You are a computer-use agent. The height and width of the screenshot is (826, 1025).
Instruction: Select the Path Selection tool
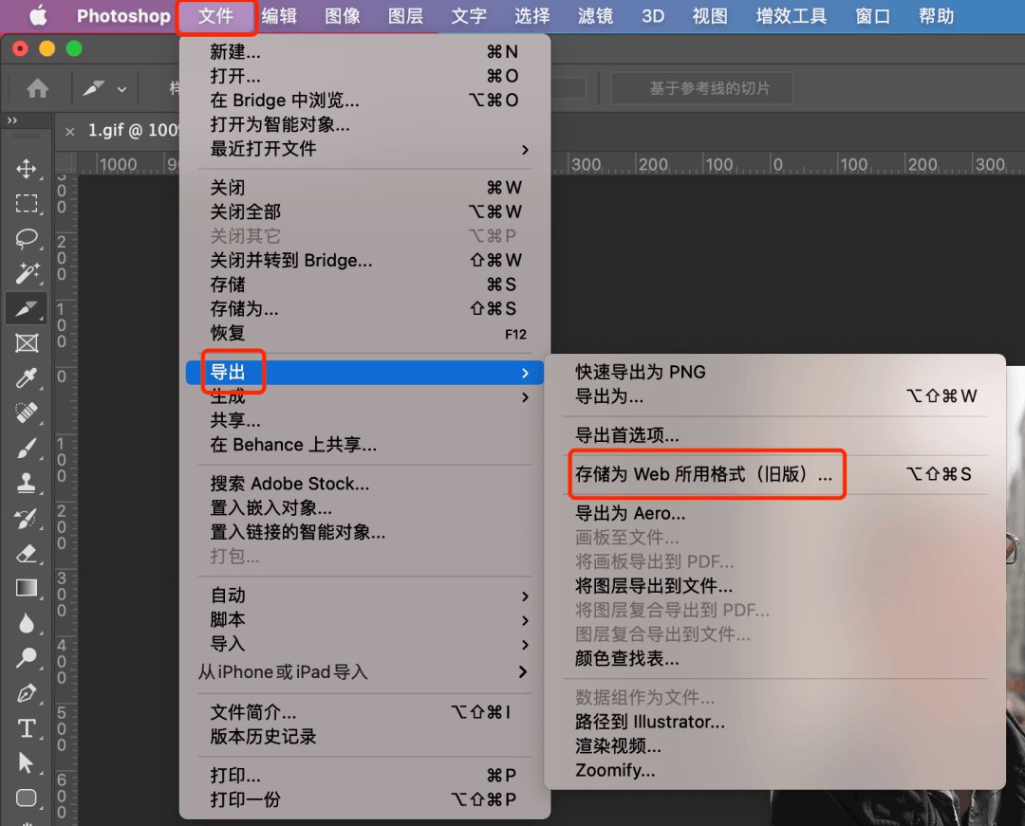(x=27, y=762)
